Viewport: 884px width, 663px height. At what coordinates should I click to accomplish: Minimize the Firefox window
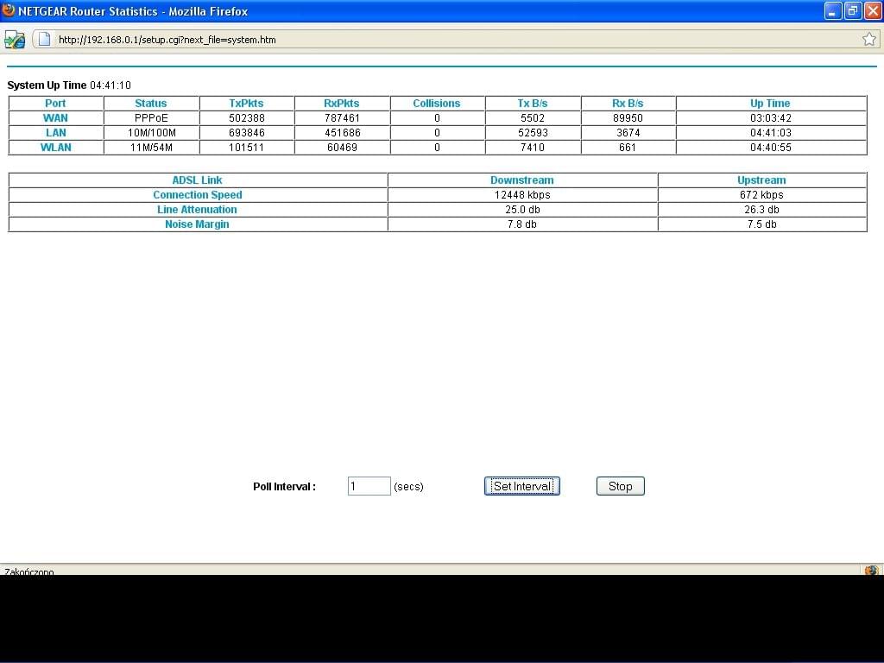(x=832, y=11)
